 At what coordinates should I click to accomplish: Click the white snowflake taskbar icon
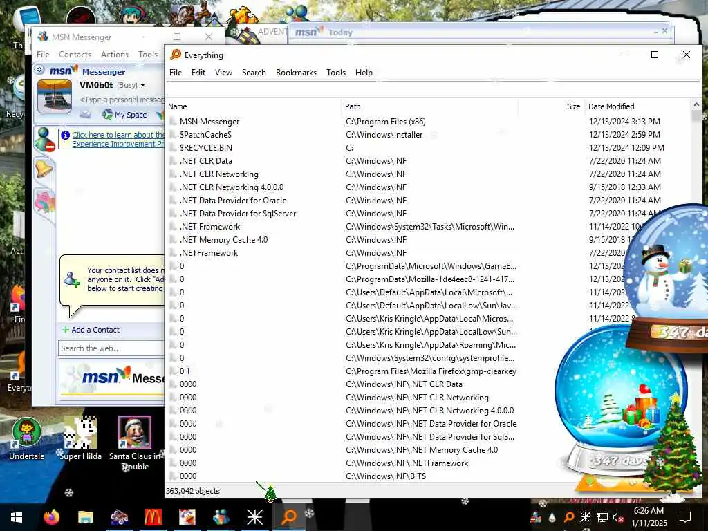click(254, 516)
